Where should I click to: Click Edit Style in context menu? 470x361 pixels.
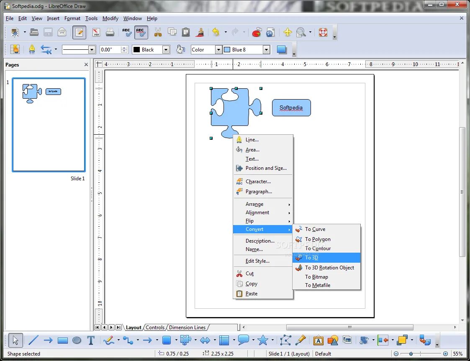pos(263,261)
